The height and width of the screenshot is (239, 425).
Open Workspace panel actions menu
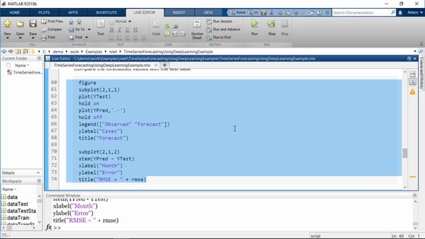(x=39, y=181)
